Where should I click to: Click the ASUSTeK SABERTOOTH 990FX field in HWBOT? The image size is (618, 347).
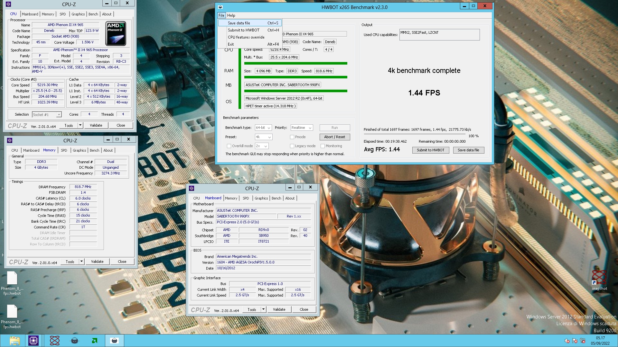coord(283,85)
